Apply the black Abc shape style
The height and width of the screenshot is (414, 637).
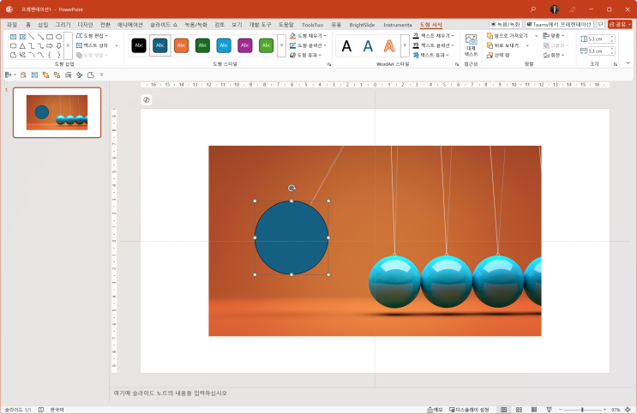tap(139, 45)
